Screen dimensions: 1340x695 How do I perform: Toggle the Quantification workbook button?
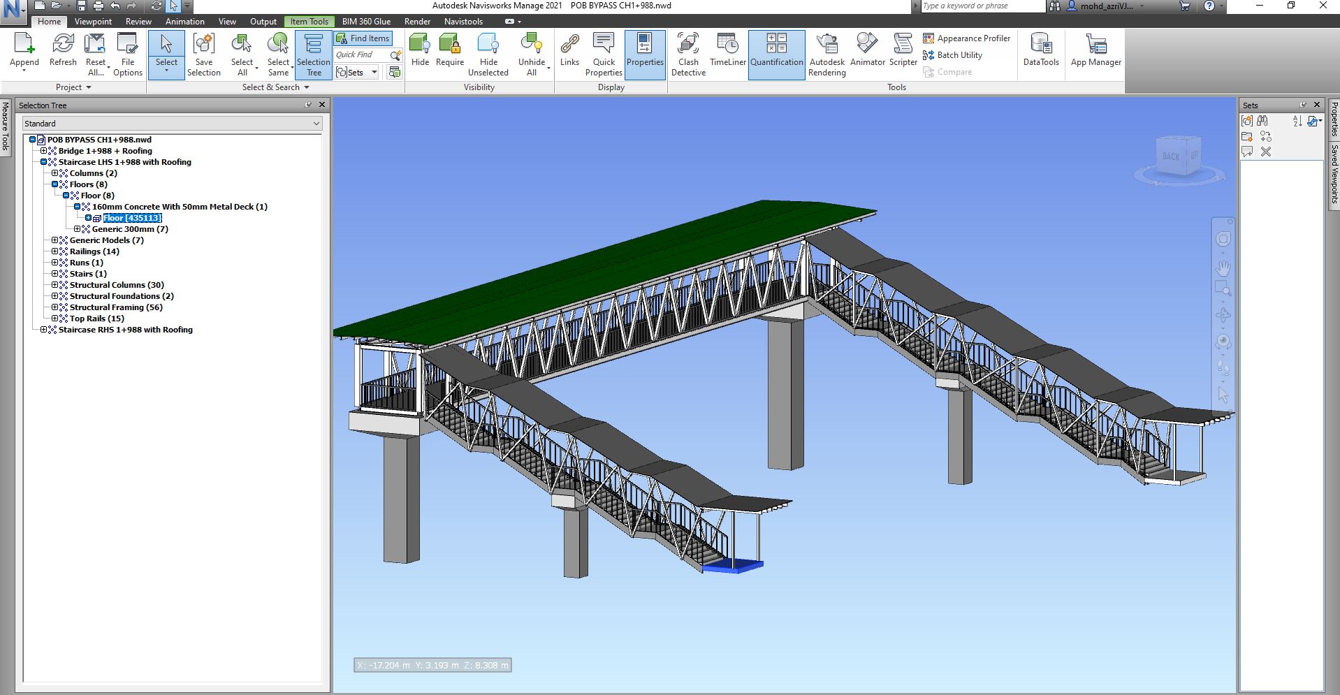776,54
